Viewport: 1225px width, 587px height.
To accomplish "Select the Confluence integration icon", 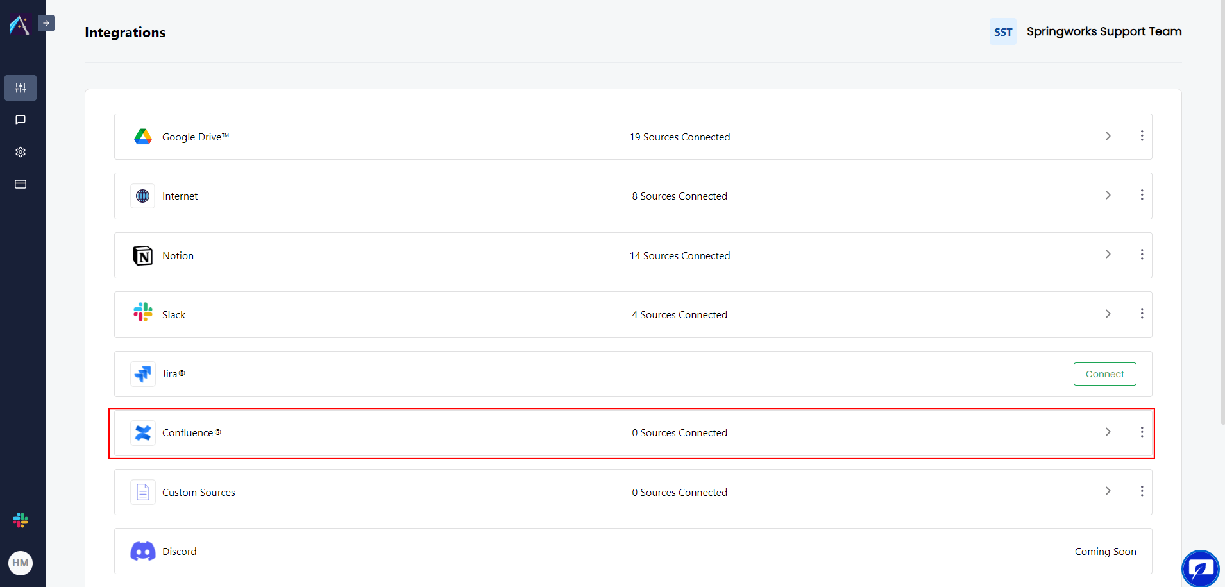I will point(142,433).
